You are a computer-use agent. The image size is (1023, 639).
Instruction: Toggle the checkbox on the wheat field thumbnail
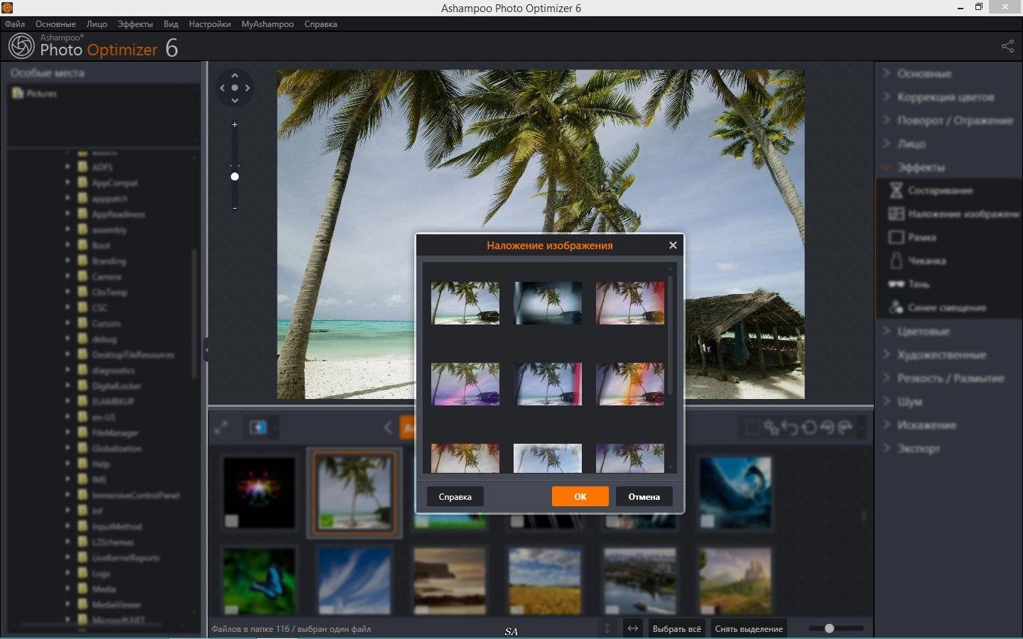pos(516,610)
